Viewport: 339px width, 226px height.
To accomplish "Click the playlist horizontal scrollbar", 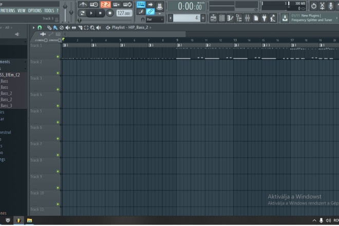I will point(127,34).
